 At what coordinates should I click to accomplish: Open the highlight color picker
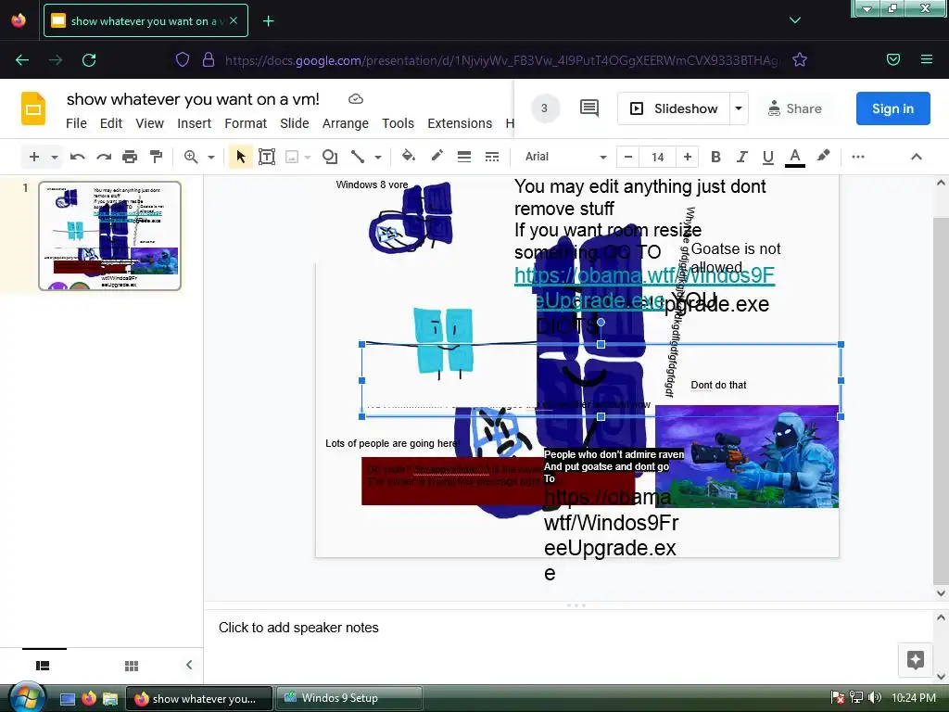click(x=823, y=156)
